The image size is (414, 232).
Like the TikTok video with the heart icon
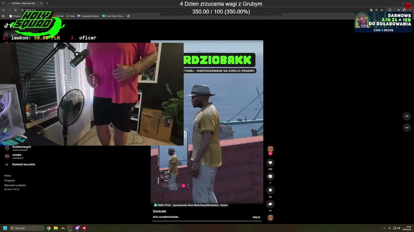[x=270, y=163]
